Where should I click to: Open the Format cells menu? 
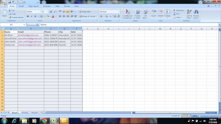point(167,14)
